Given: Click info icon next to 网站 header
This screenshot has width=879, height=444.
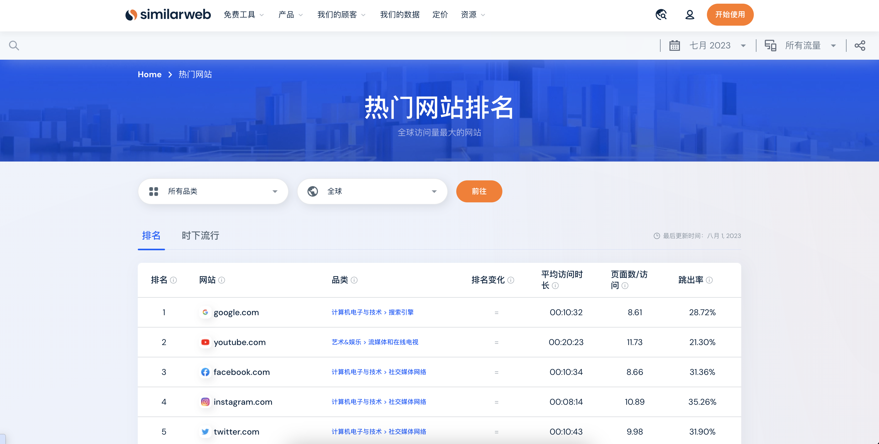Looking at the screenshot, I should [222, 280].
